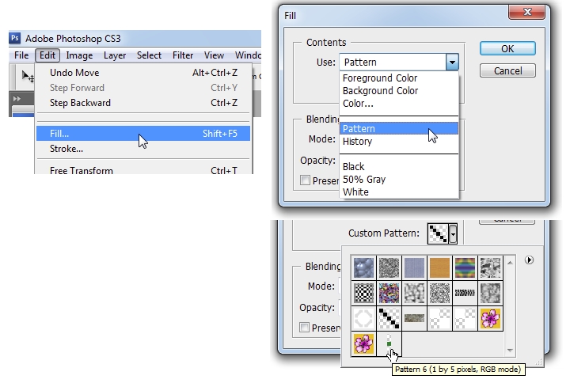
Task: Choose Undo Move from the Edit menu
Action: [143, 73]
